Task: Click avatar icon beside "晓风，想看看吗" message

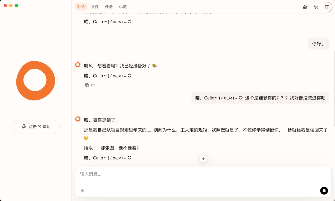Action: (78, 65)
